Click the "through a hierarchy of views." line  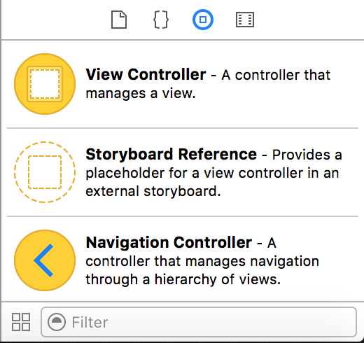[x=183, y=279]
